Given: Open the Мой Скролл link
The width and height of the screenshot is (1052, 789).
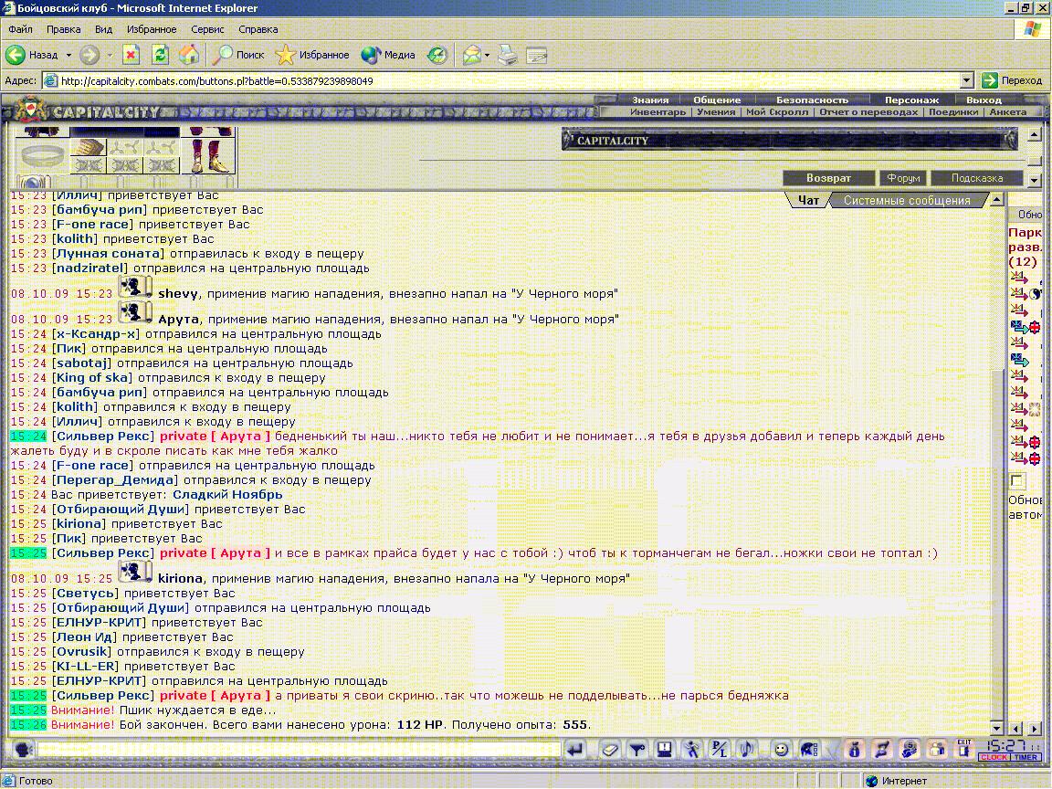Looking at the screenshot, I should pyautogui.click(x=777, y=112).
